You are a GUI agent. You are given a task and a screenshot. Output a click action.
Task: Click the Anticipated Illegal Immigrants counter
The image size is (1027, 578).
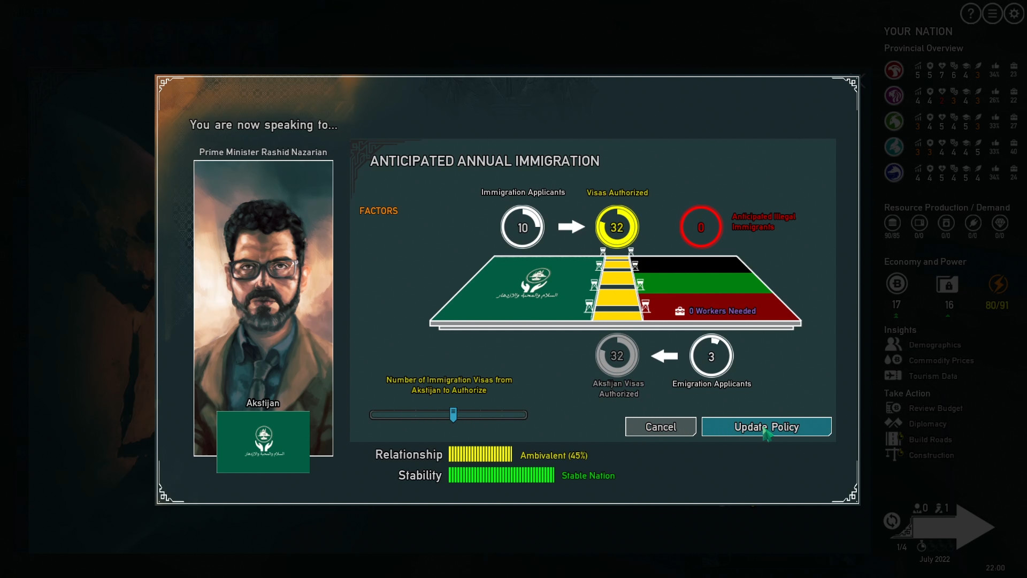(701, 226)
